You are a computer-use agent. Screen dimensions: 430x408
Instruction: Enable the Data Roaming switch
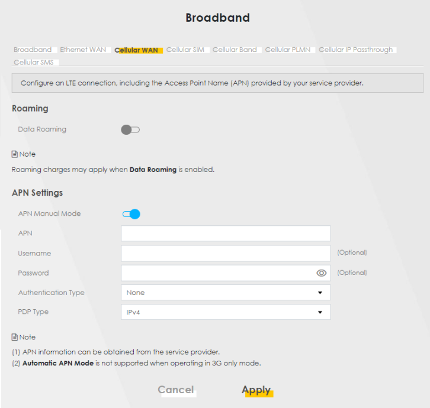[130, 129]
